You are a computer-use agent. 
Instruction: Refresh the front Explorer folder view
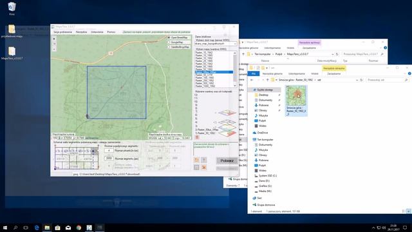click(361, 80)
